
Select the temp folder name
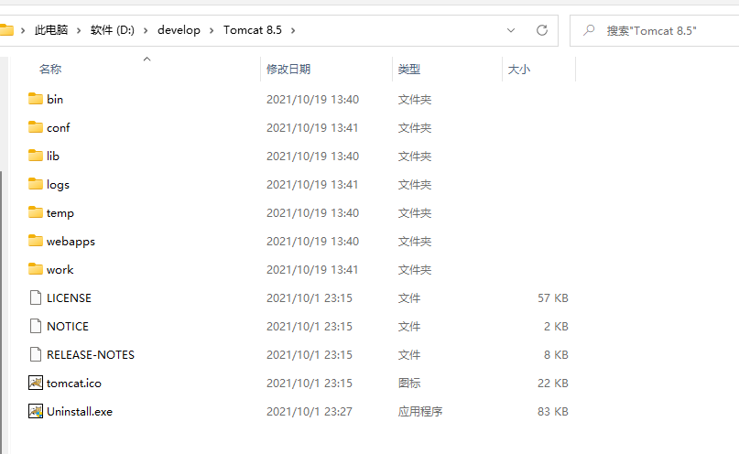(x=60, y=213)
